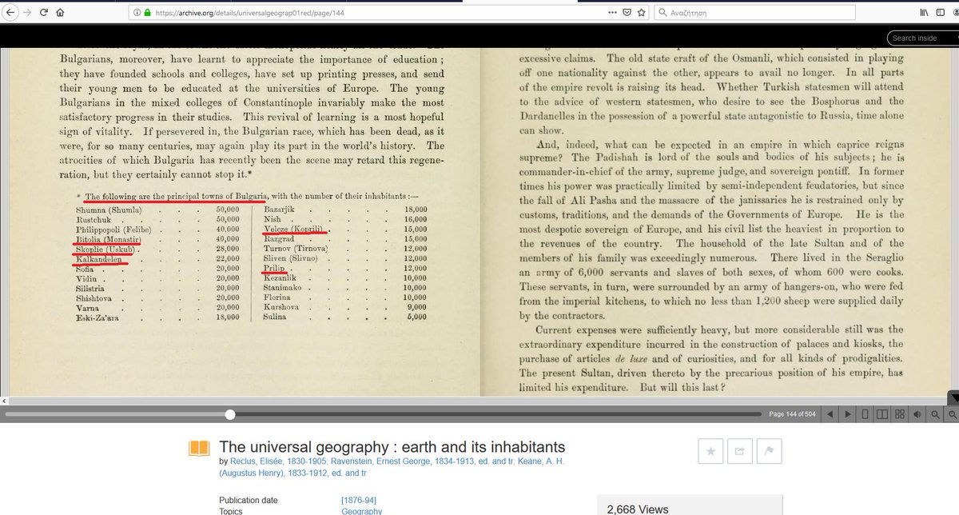Click the Sulina table entry

click(276, 317)
